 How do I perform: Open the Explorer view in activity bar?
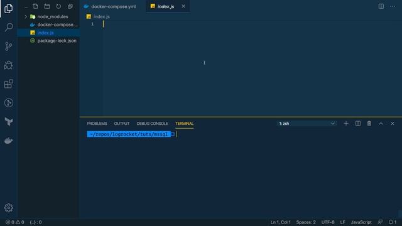(x=8, y=9)
